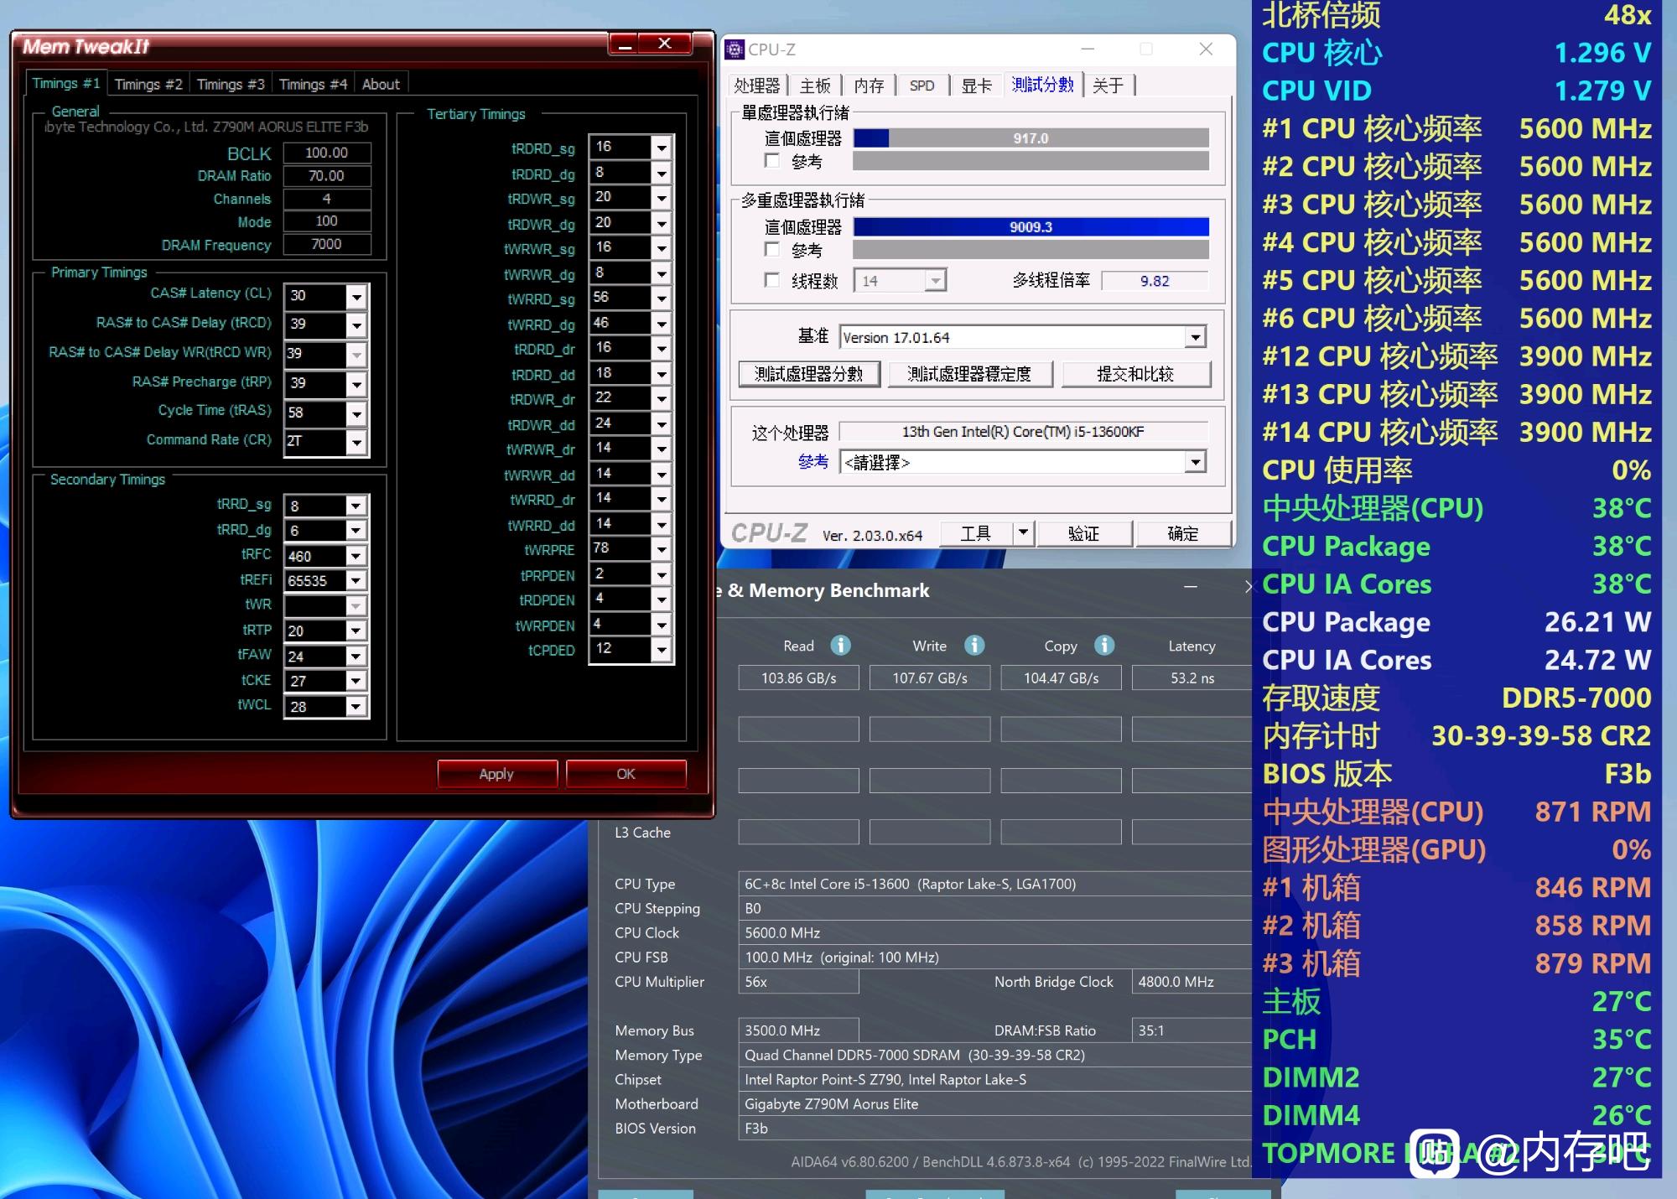Toggle multi-thread reference checkbox in CPU-Z
Screen dimensions: 1677x1199
tap(772, 249)
